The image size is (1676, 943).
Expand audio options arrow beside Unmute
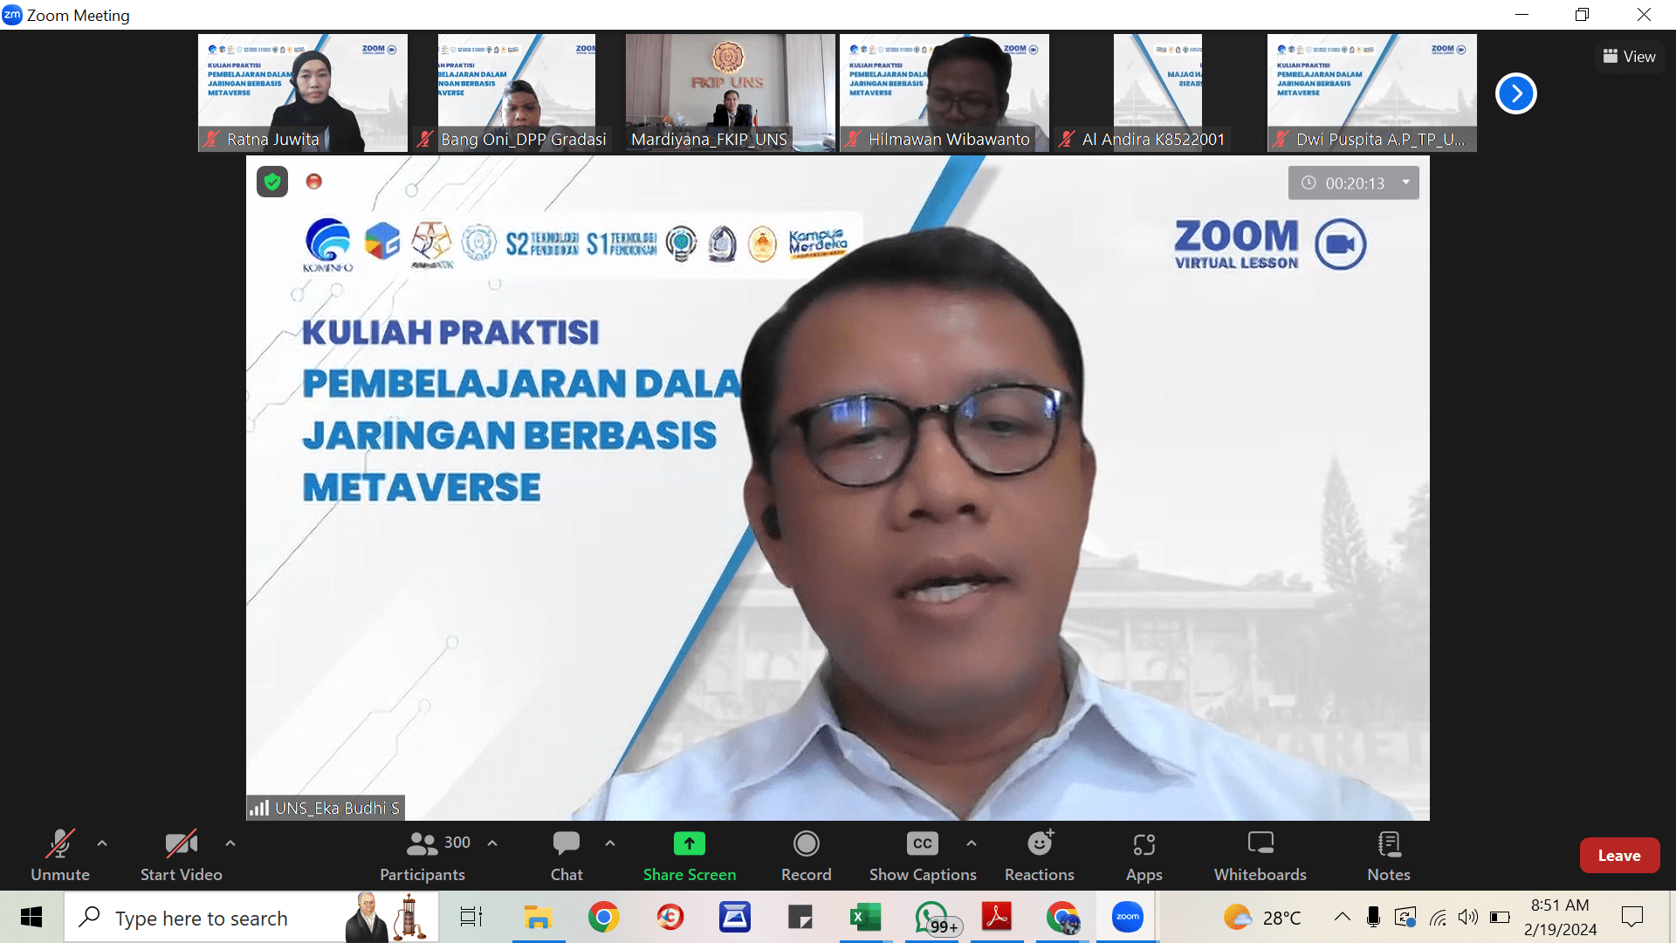[102, 843]
